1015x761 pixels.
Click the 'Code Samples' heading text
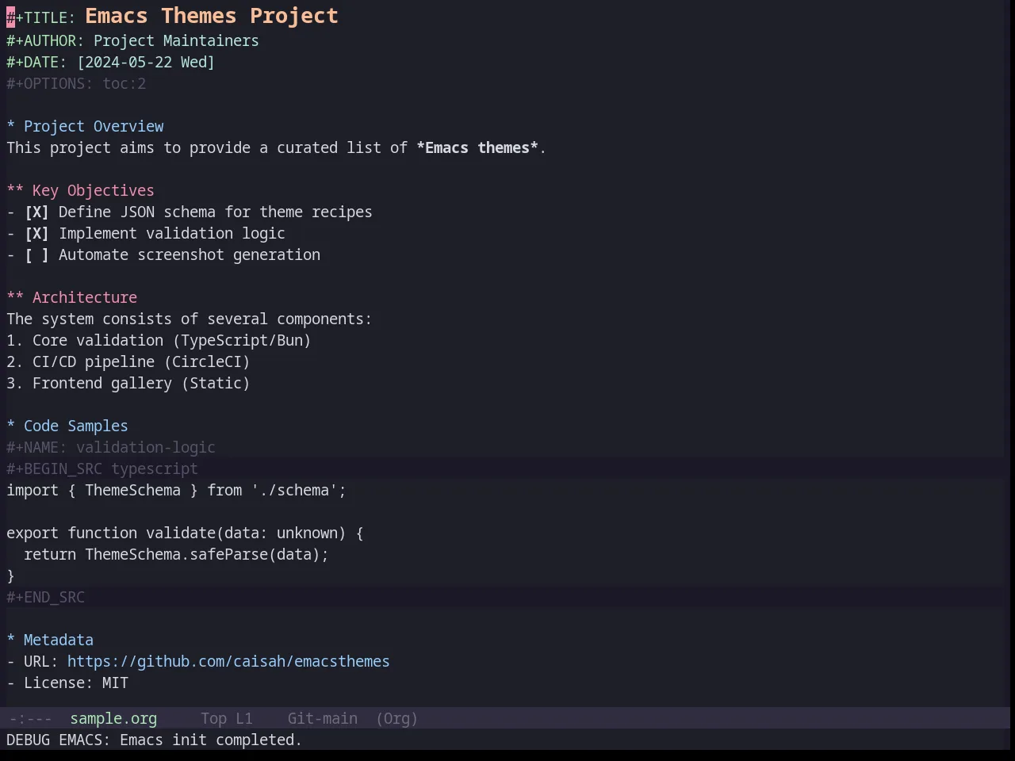tap(76, 426)
